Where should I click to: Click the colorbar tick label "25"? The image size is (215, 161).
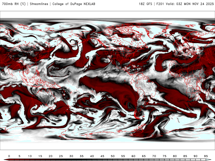coord(61,156)
